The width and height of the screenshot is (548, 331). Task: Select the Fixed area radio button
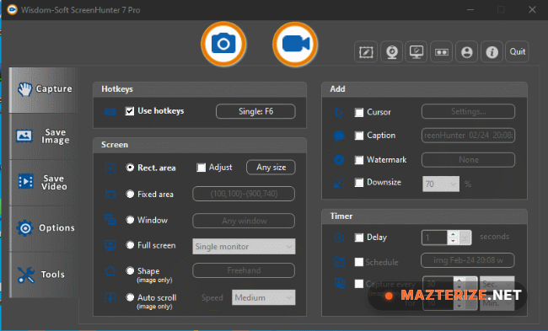tap(130, 194)
